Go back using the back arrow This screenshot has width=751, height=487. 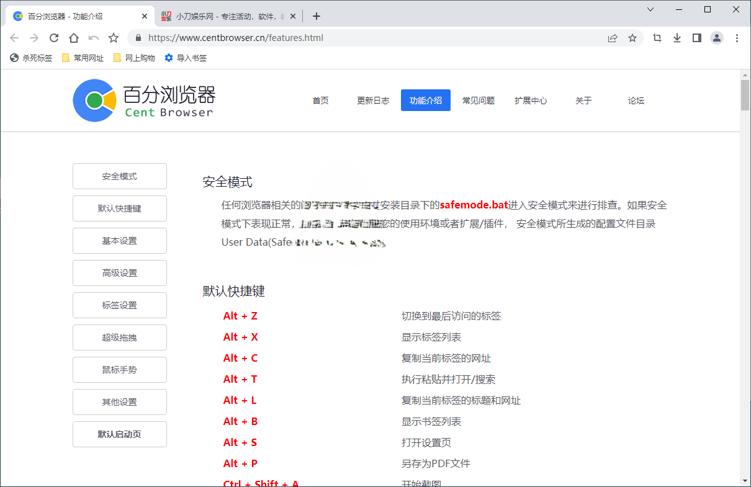click(x=14, y=38)
